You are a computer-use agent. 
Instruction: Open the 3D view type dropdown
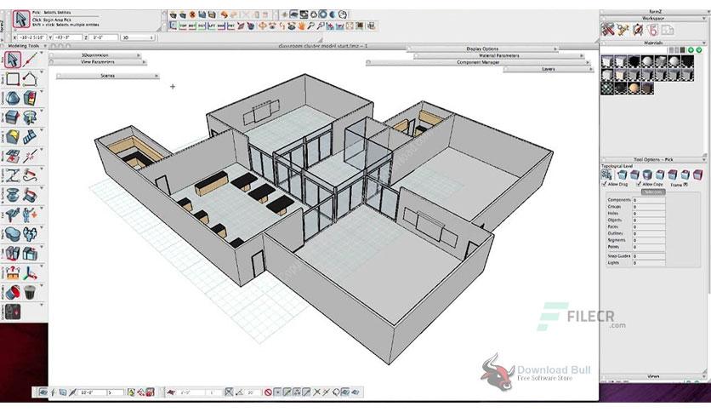click(x=138, y=37)
